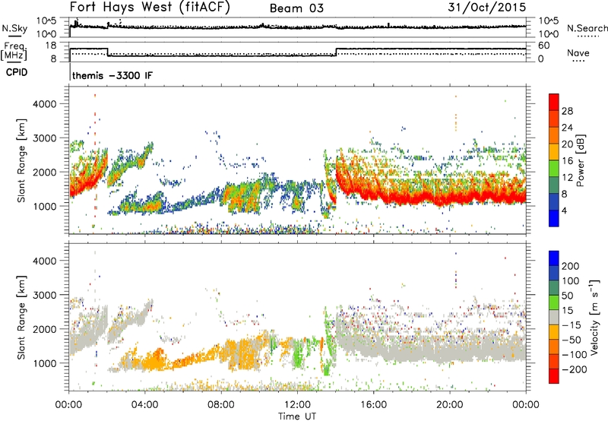Click the 'Slant Range [km]' label on the power plot
This screenshot has width=608, height=421.
click(x=21, y=160)
